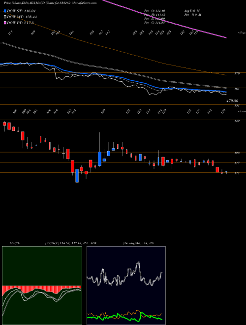Click the white DOW MT legend swatch
The image size is (246, 325).
[5, 17]
